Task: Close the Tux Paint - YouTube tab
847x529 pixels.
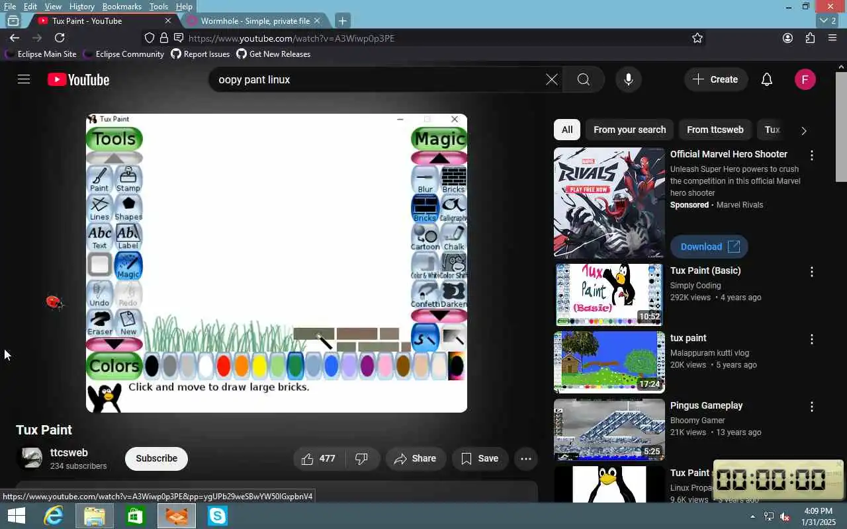Action: (x=167, y=20)
